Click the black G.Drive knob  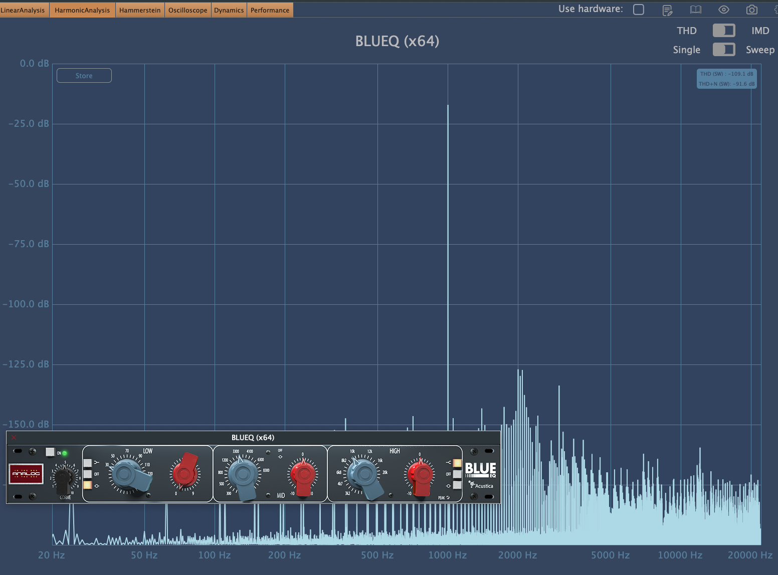tap(64, 479)
